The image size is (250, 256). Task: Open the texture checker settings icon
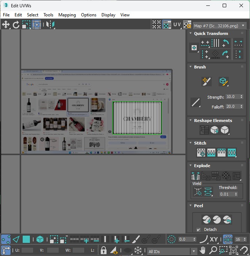[x=187, y=25]
